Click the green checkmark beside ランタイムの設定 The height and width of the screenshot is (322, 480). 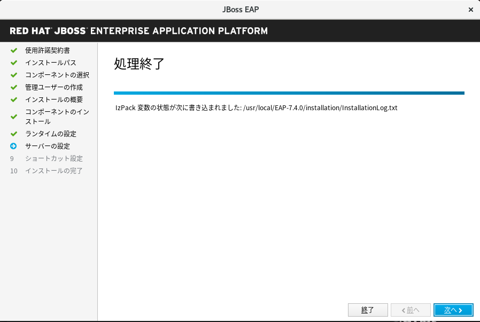pyautogui.click(x=14, y=134)
